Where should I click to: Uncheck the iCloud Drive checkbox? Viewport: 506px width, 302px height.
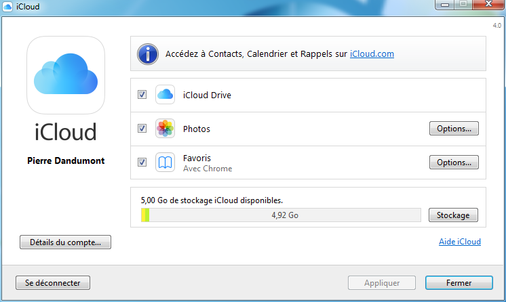pos(142,94)
